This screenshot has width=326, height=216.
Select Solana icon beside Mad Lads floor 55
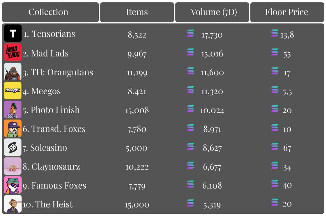pyautogui.click(x=275, y=52)
